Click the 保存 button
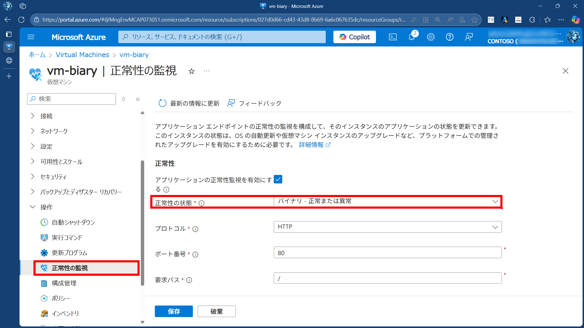This screenshot has width=584, height=328. click(174, 311)
